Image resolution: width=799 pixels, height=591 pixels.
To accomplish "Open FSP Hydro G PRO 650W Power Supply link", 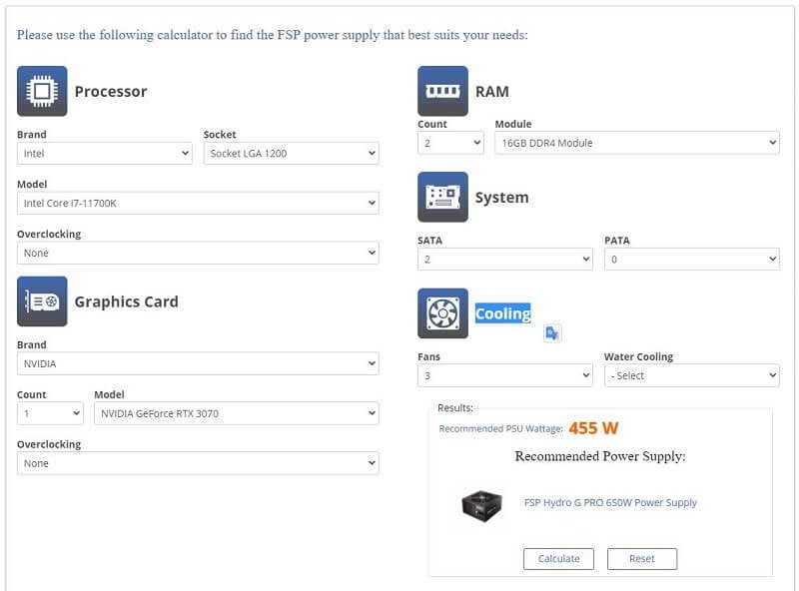I will [610, 503].
